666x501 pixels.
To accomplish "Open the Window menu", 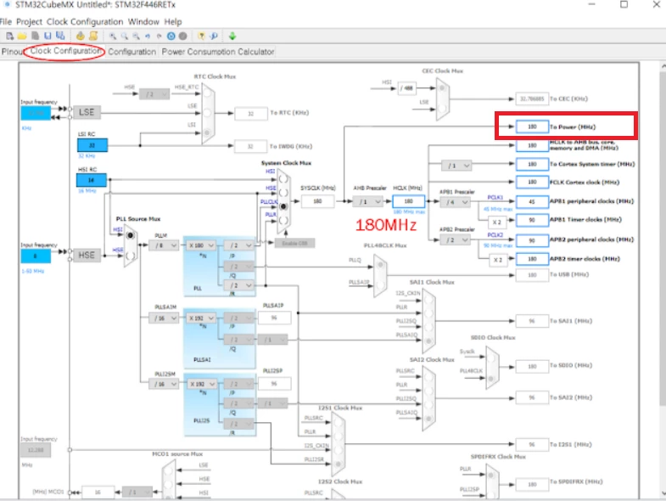I will coord(143,22).
